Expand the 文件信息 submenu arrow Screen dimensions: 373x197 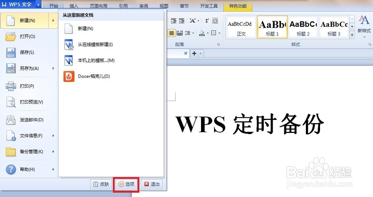coord(53,136)
